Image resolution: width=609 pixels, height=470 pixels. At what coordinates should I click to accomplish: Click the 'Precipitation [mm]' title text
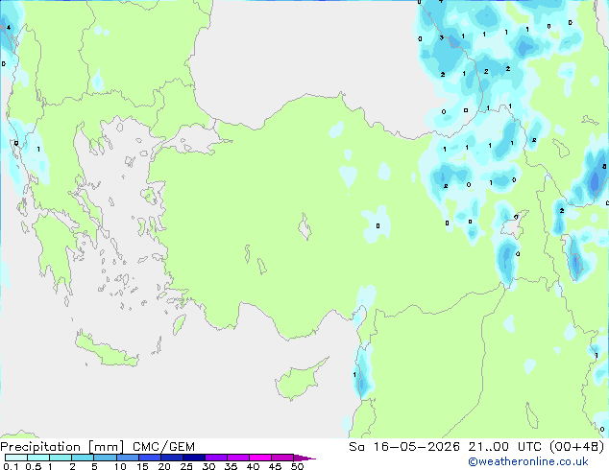62,447
